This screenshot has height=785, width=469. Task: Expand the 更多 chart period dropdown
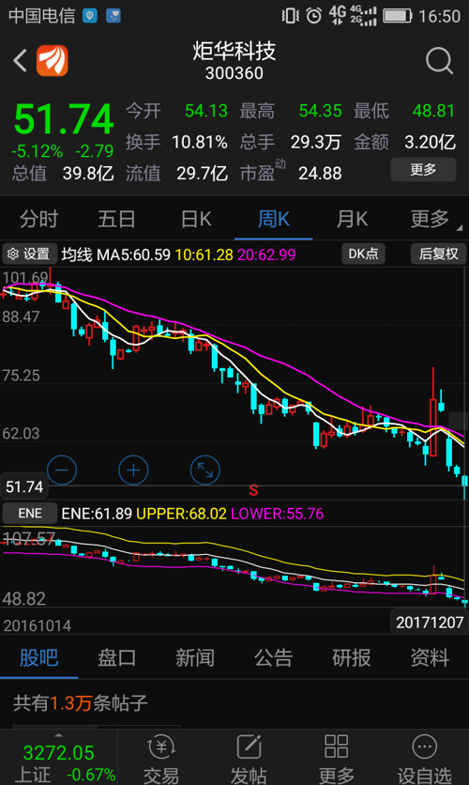click(x=430, y=220)
